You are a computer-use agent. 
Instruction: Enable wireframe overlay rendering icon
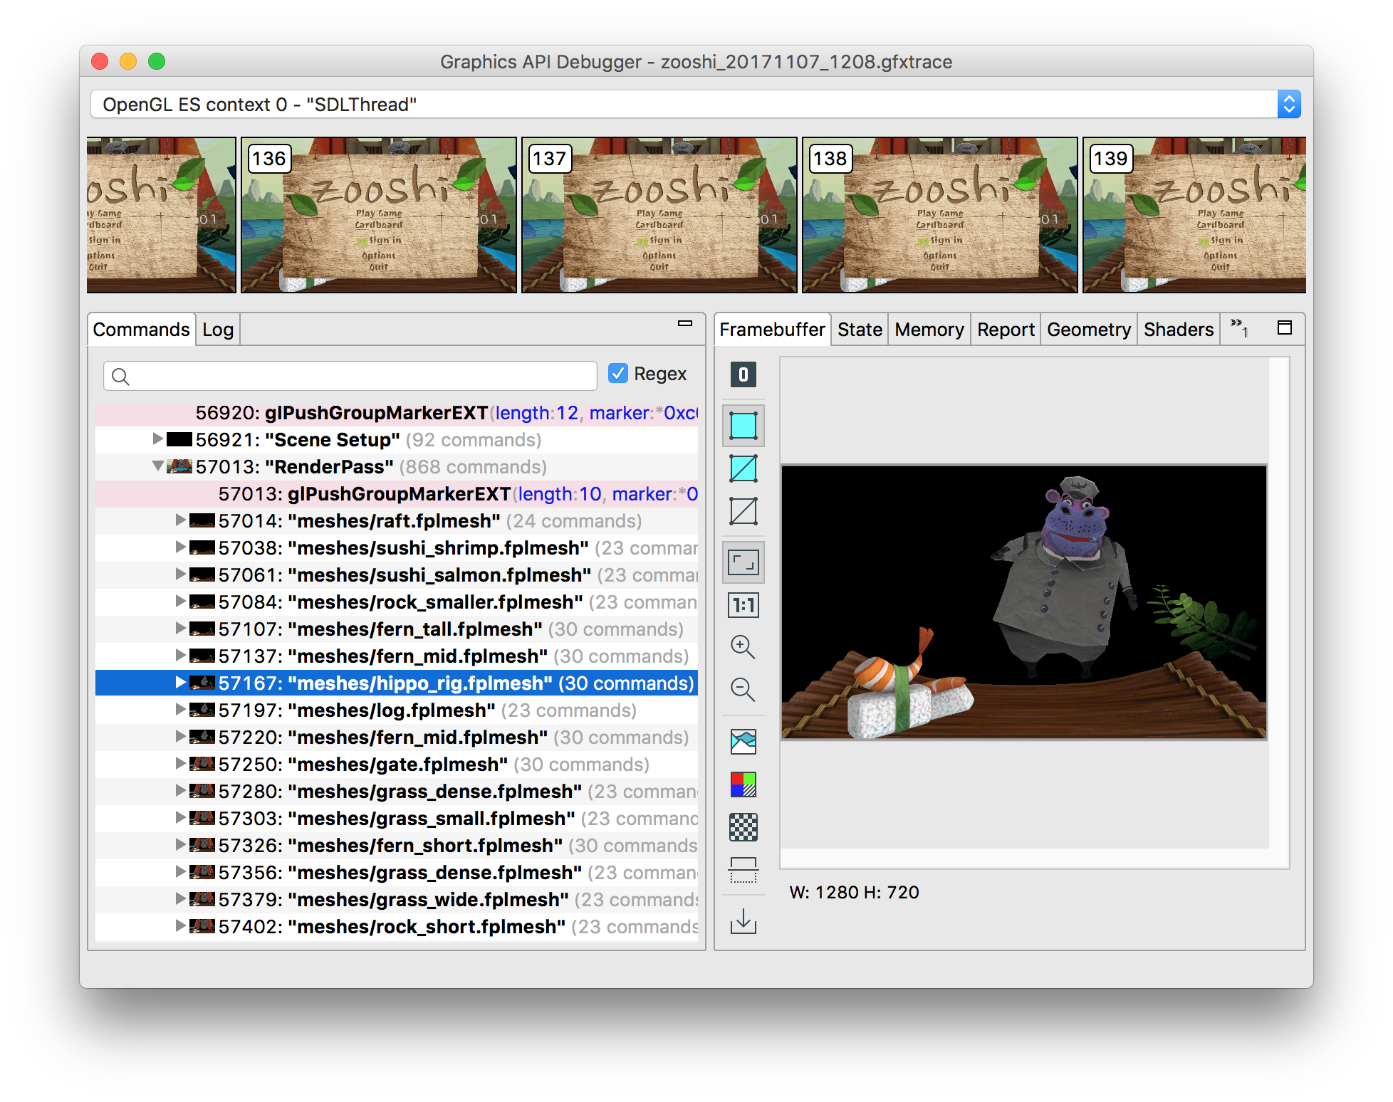click(x=743, y=468)
